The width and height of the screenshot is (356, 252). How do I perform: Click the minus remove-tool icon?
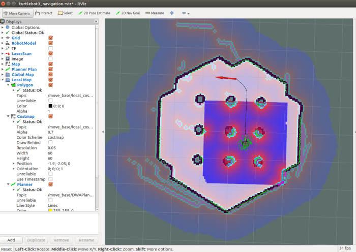point(184,13)
